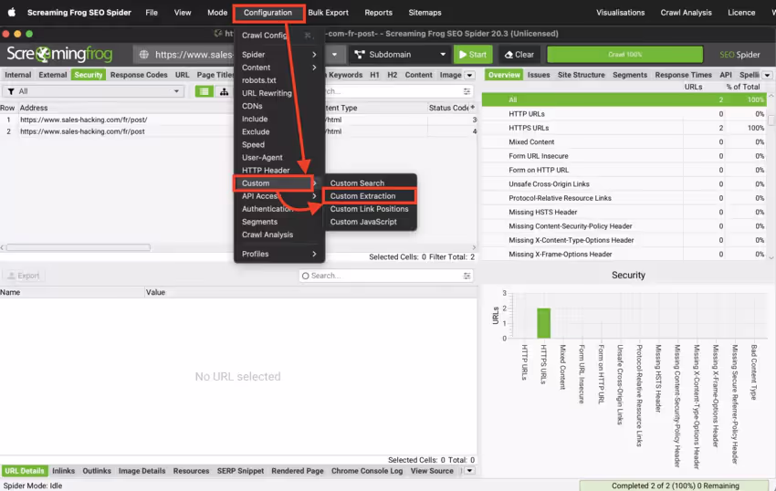Switch to list view icon

point(204,91)
